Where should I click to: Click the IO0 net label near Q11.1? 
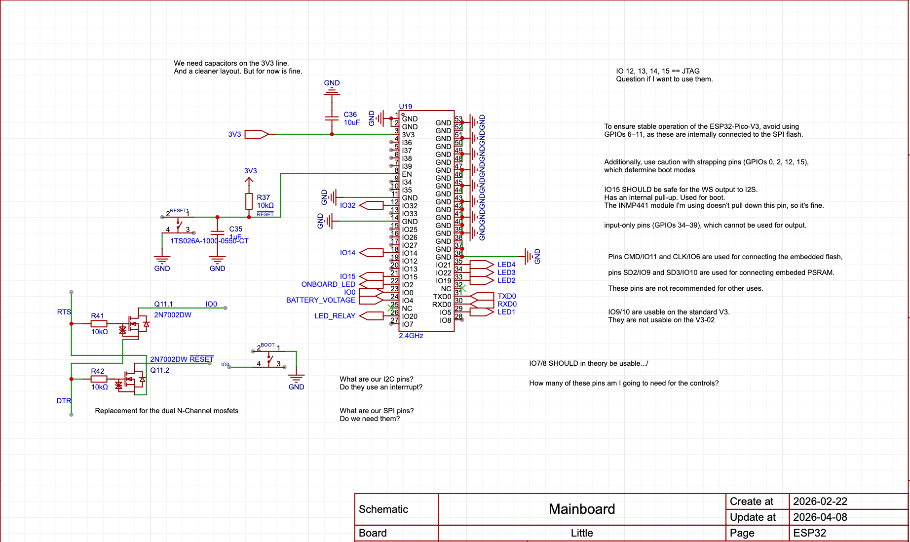[211, 304]
